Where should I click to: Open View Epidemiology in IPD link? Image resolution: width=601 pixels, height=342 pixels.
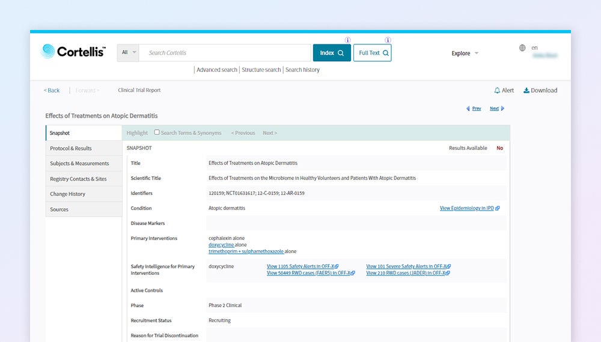(x=466, y=208)
